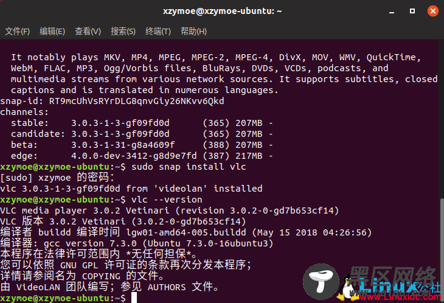Click the 'GNU GPL' license line
Image resolution: width=444 pixels, height=303 pixels.
(x=126, y=265)
